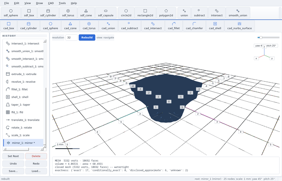This screenshot has height=181, width=282.
Task: Apply the cad_chamfer tool
Action: pos(194,26)
